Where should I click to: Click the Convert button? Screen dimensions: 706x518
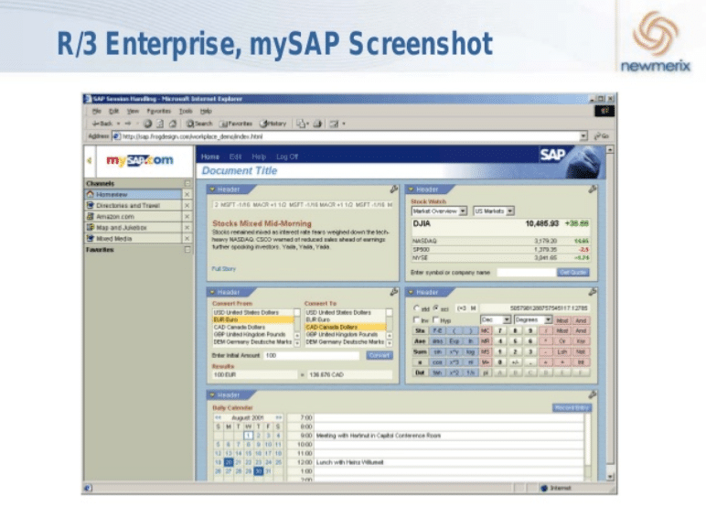click(380, 355)
